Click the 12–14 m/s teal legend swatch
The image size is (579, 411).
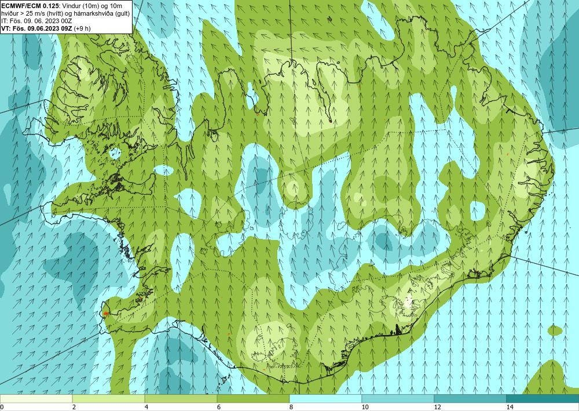(470, 398)
